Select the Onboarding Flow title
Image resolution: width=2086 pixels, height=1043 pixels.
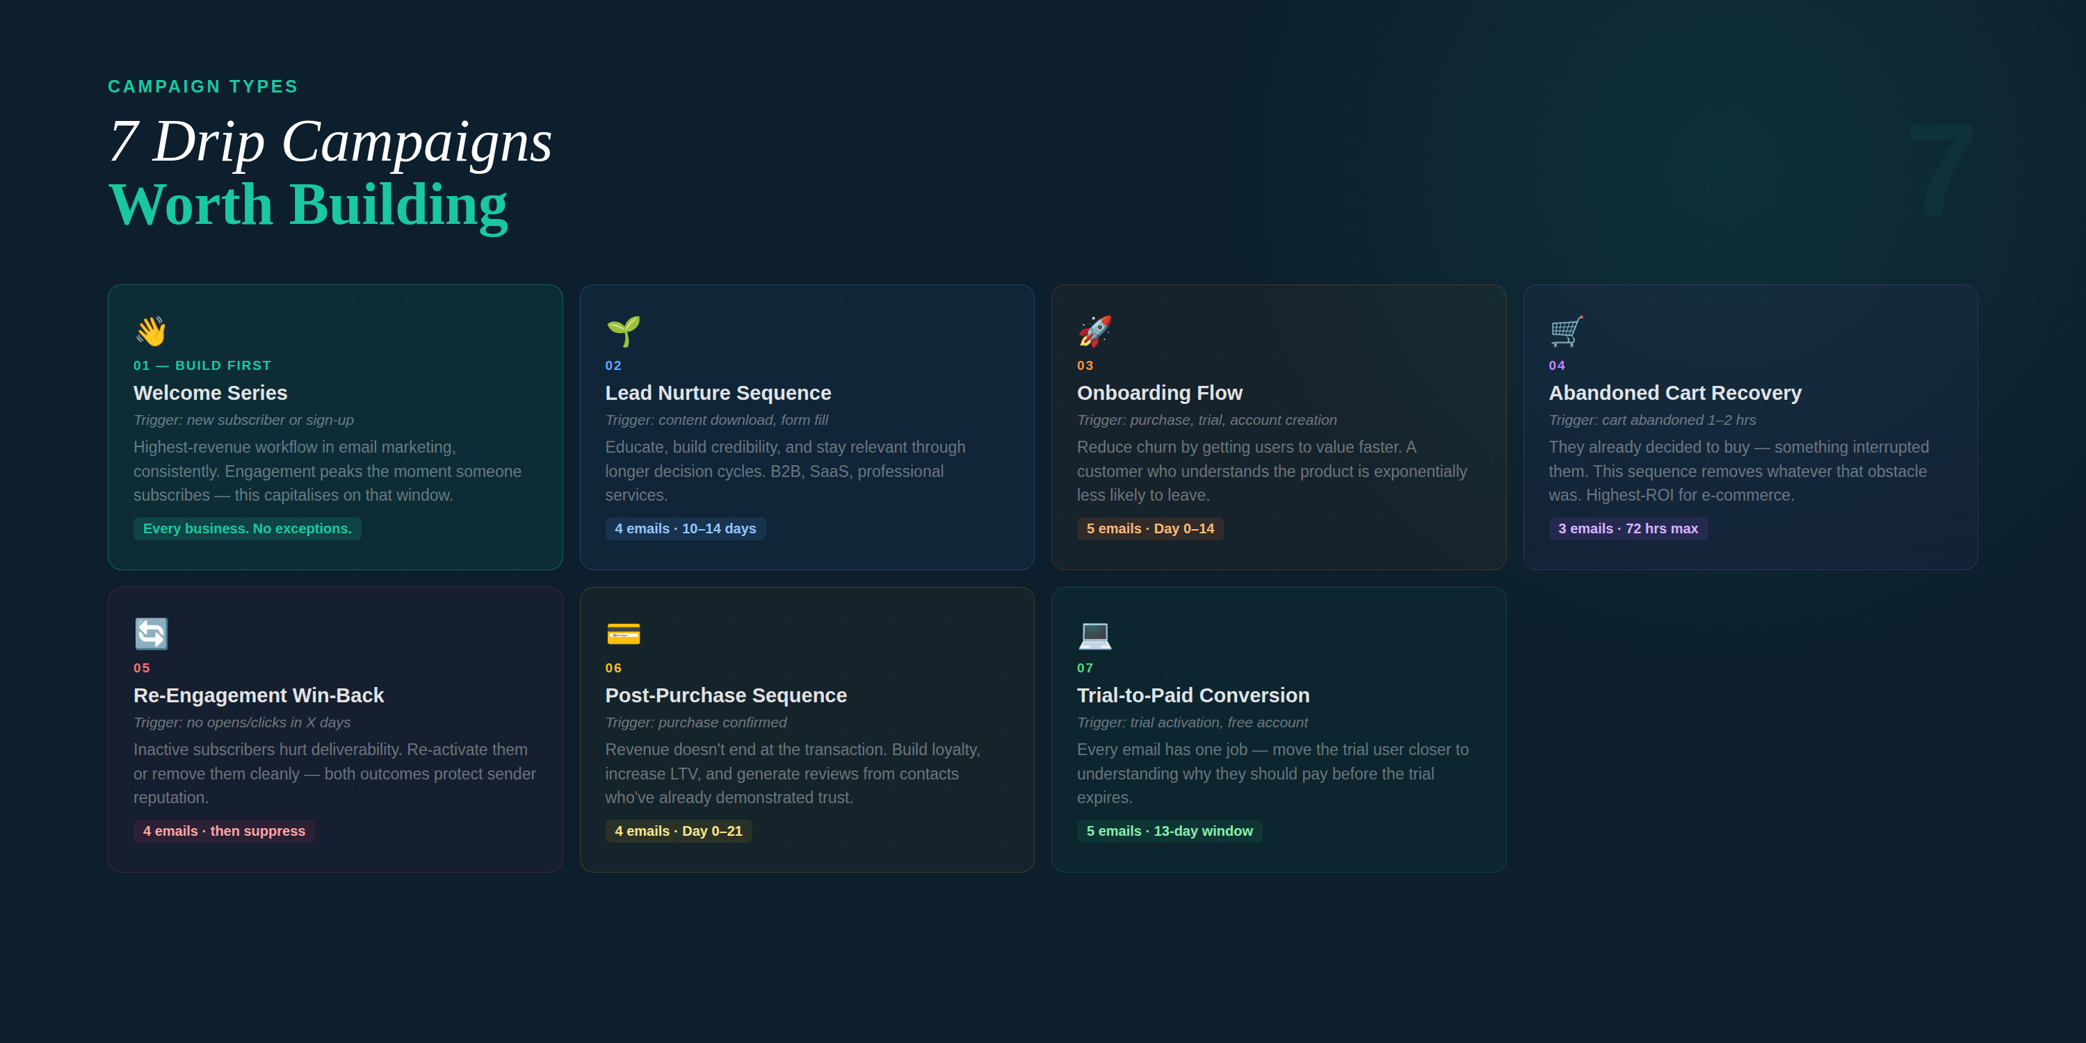1159,393
